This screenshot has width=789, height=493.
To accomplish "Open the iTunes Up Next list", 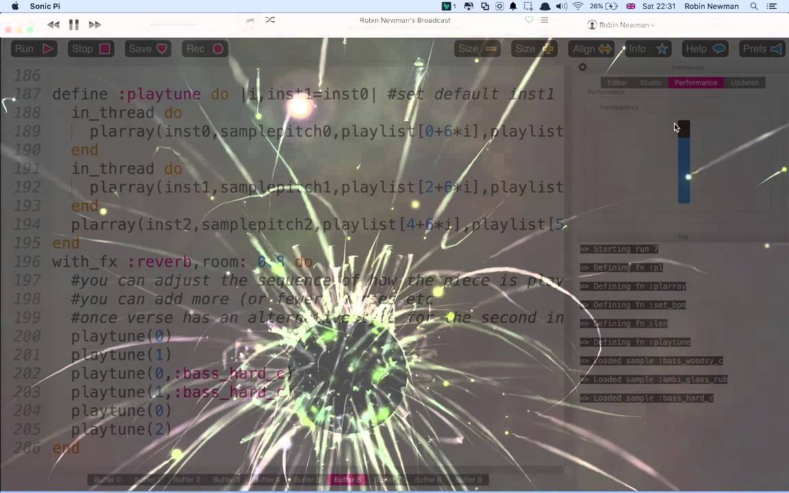I will click(x=544, y=20).
